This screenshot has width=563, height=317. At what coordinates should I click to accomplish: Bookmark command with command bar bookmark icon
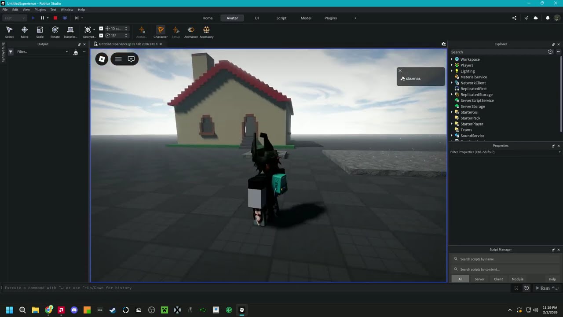click(x=516, y=288)
